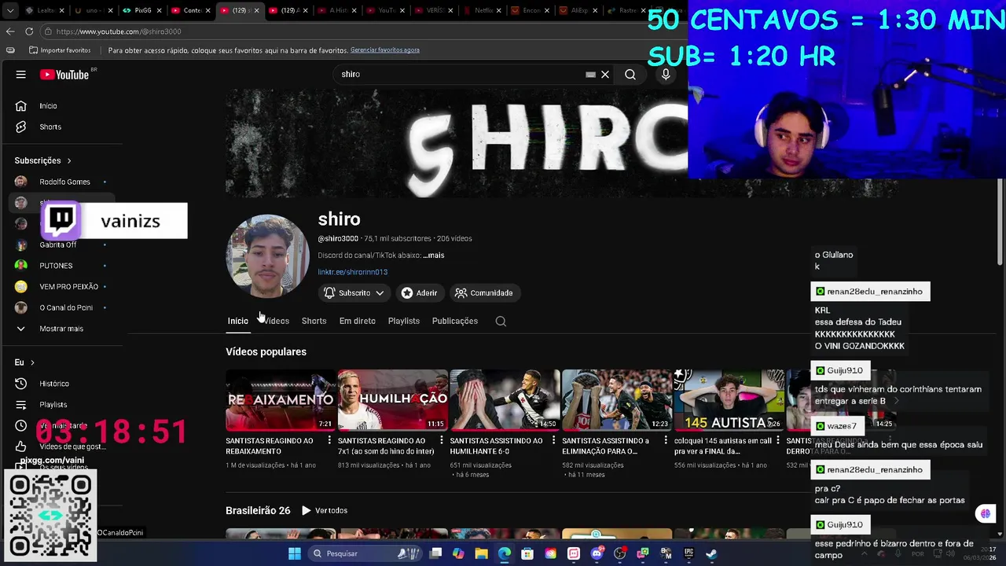The height and width of the screenshot is (566, 1006).
Task: Select the Início channel tab
Action: (237, 322)
